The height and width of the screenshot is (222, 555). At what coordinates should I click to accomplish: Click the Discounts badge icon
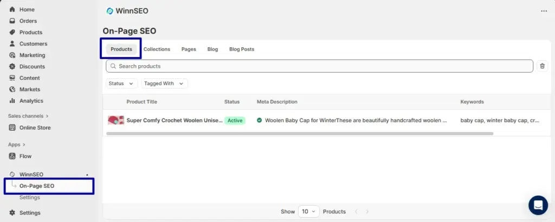[12, 66]
